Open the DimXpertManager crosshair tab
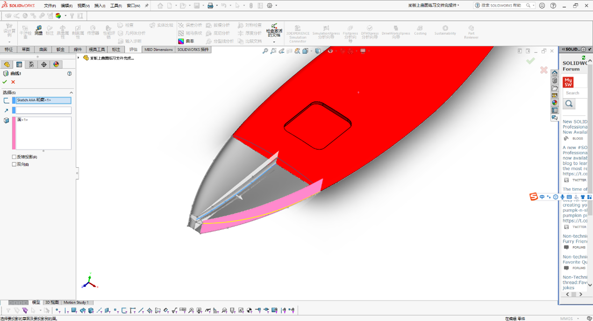The width and height of the screenshot is (593, 321). coord(44,64)
